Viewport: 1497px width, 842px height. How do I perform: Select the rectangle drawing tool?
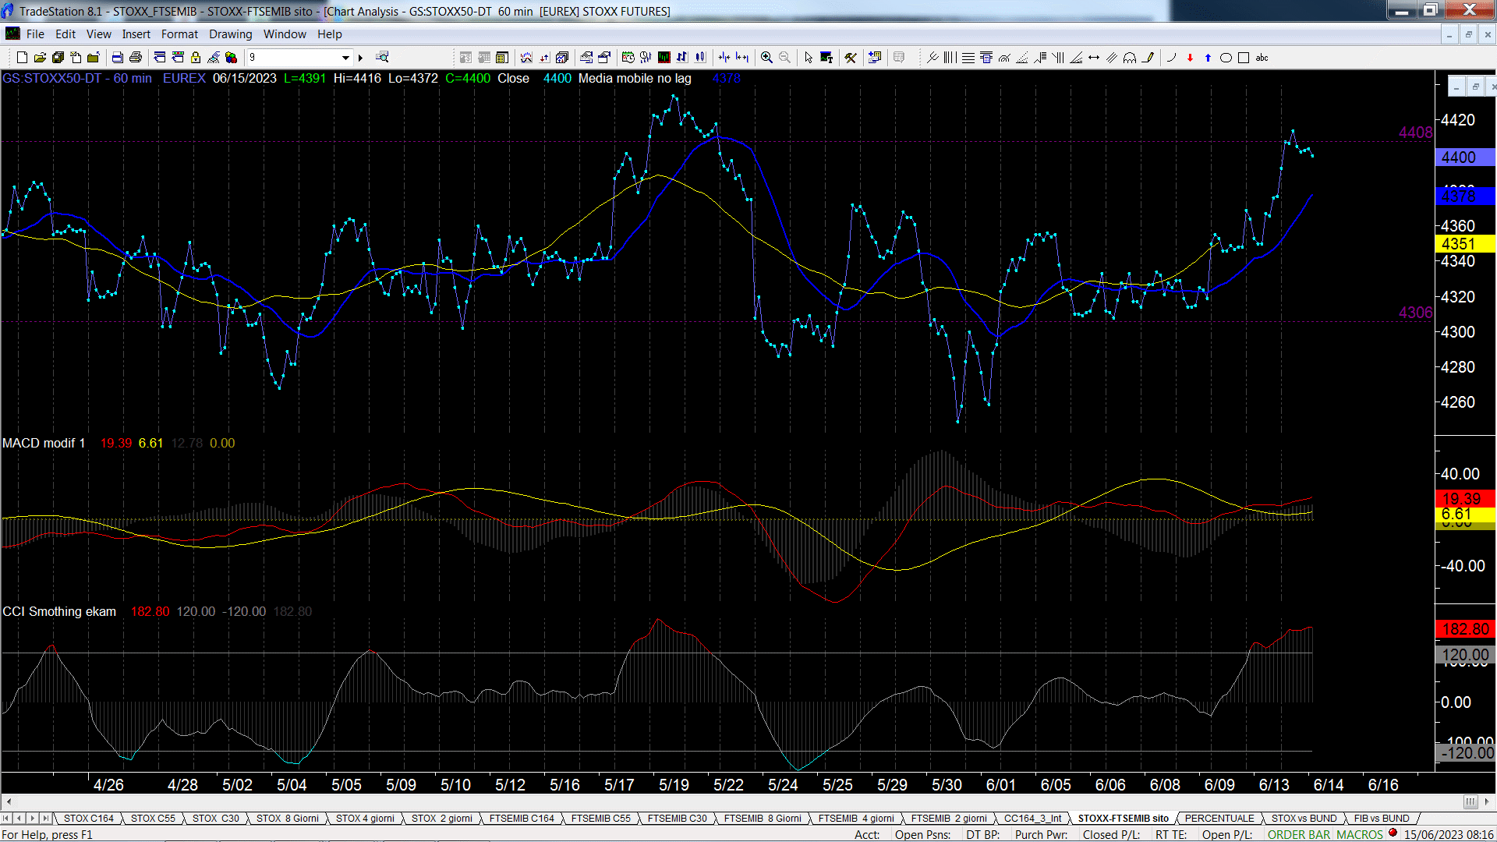pyautogui.click(x=1244, y=58)
